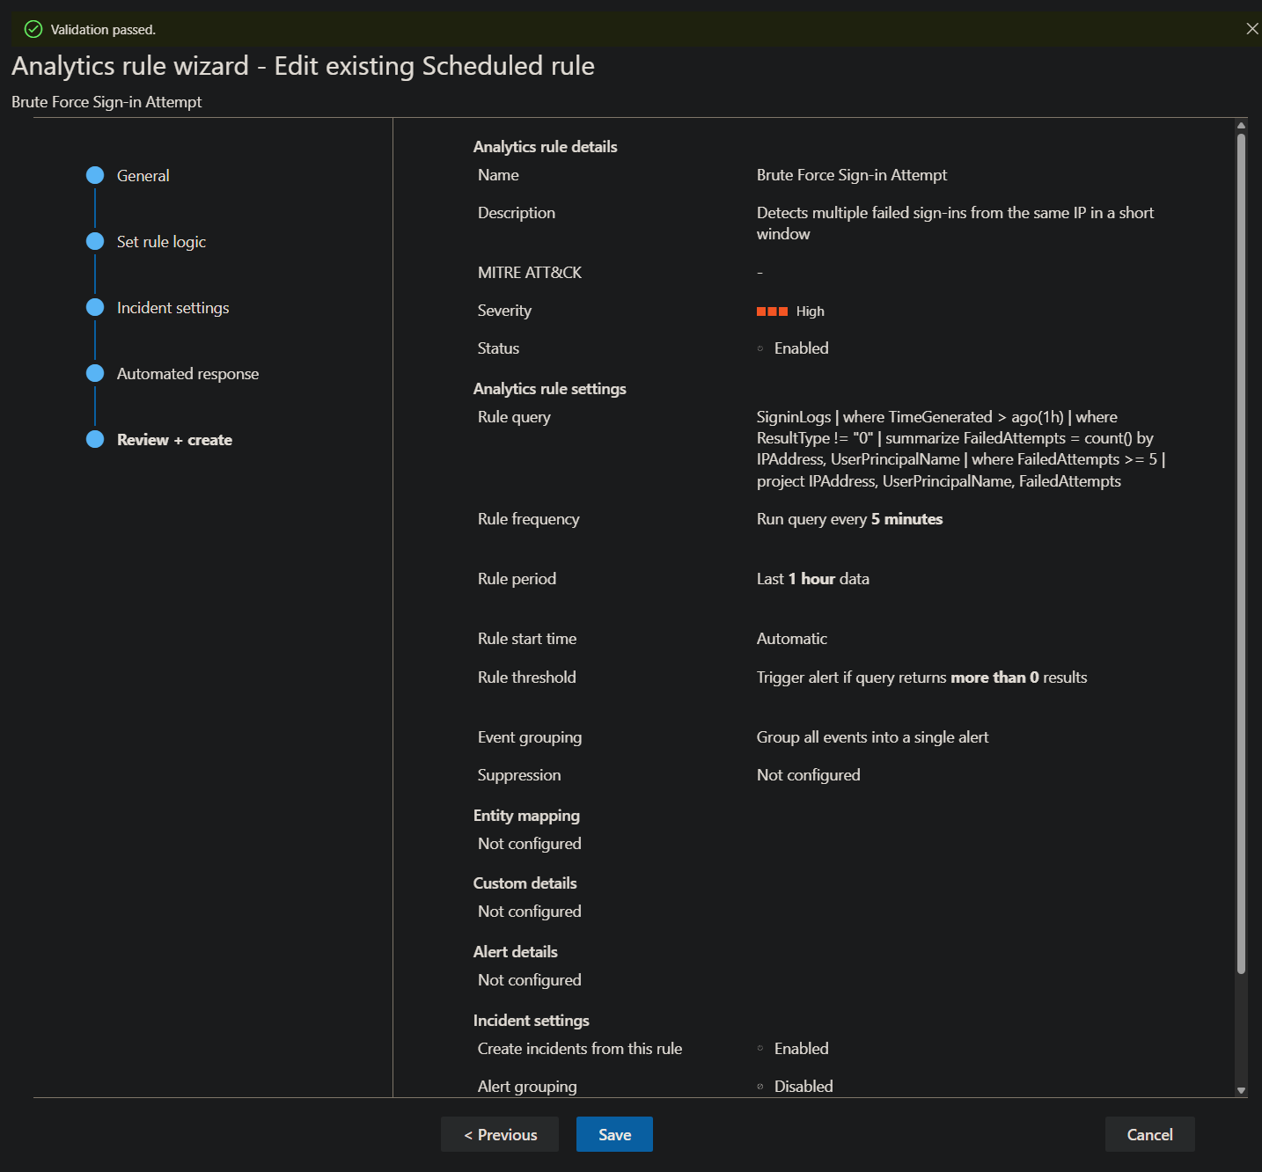Click the MITRE ATT&CK label
The height and width of the screenshot is (1172, 1262).
530,272
